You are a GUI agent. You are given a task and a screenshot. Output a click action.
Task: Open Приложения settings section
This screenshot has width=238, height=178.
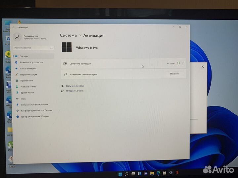coord(27,80)
